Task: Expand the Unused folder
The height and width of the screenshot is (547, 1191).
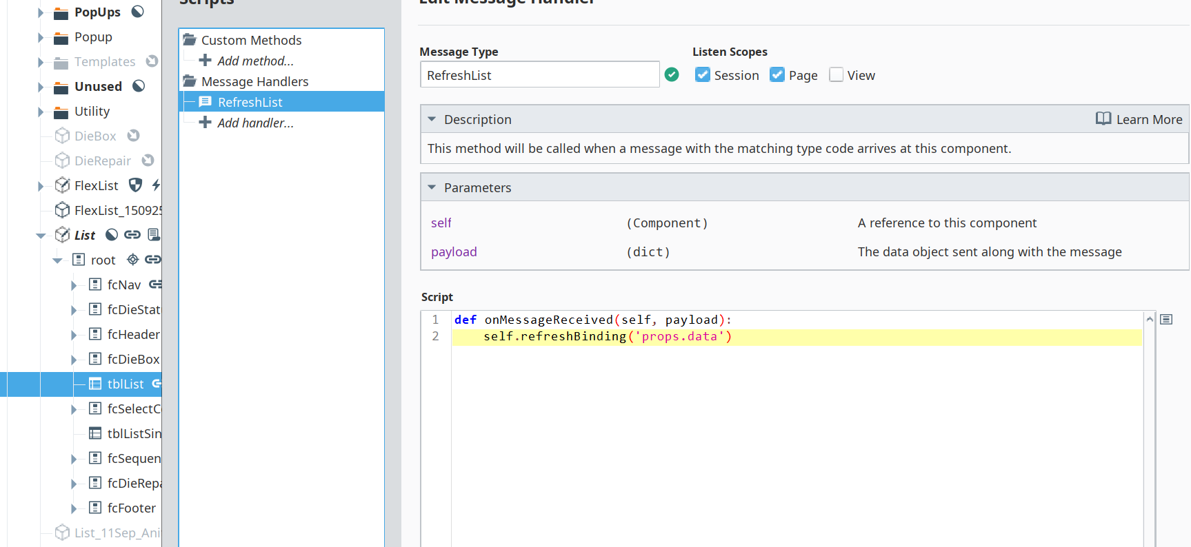Action: click(41, 87)
